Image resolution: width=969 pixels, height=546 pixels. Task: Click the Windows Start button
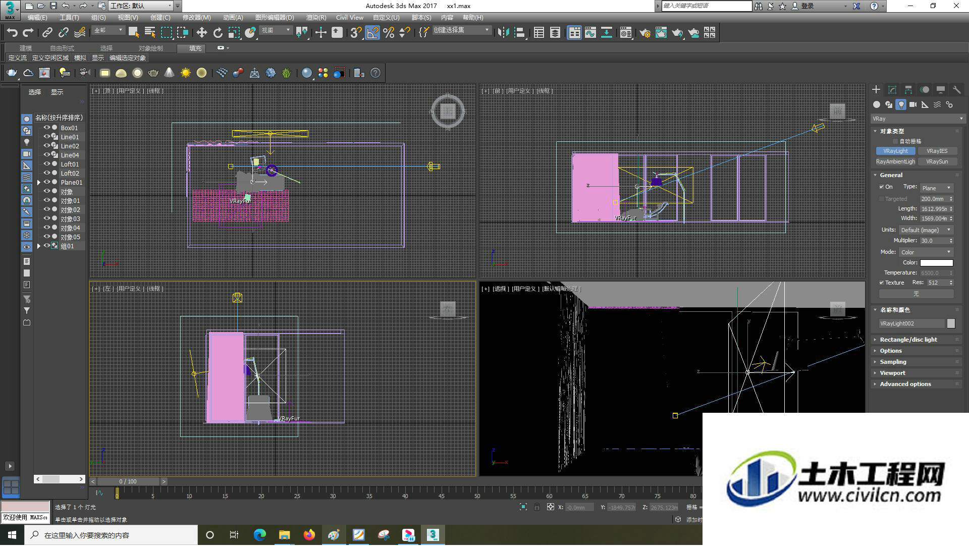(x=12, y=535)
